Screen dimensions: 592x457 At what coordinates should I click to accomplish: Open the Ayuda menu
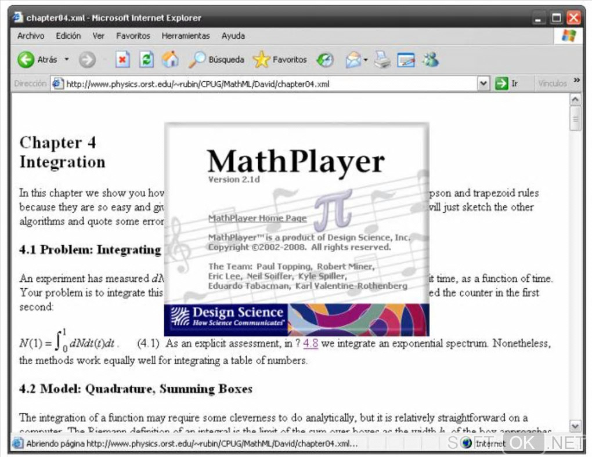[x=233, y=36]
